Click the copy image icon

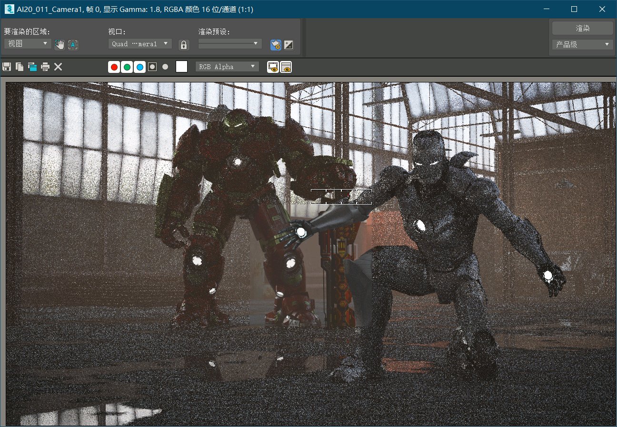pyautogui.click(x=20, y=67)
